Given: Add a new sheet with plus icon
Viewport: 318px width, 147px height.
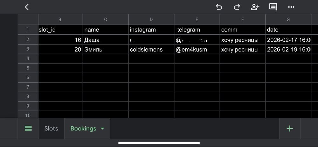Looking at the screenshot, I should tap(289, 129).
